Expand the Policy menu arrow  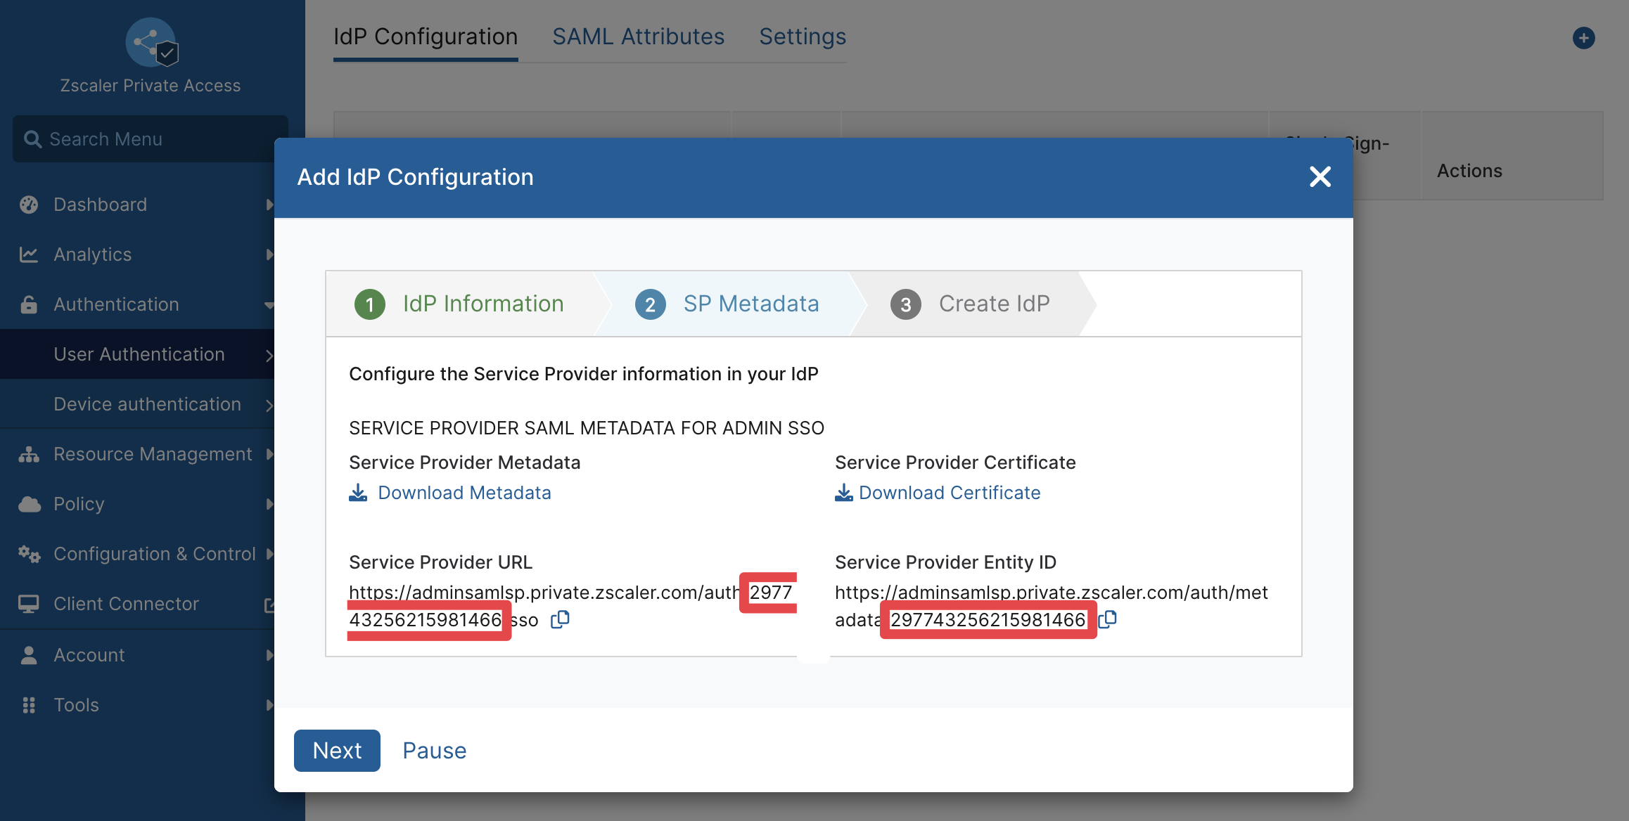[x=269, y=504]
